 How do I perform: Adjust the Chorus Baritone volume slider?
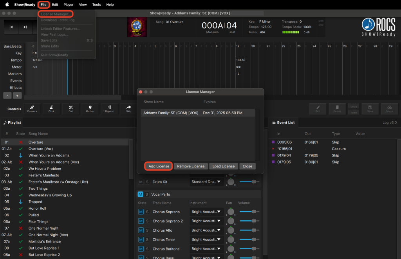tap(254, 249)
